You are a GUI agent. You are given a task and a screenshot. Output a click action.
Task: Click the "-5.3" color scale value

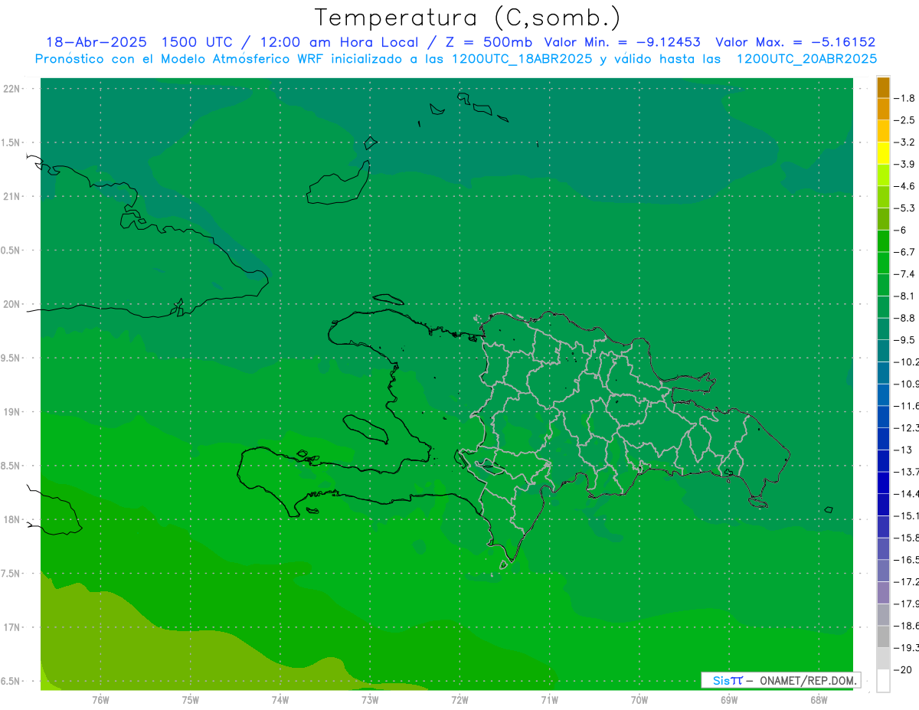pyautogui.click(x=905, y=208)
